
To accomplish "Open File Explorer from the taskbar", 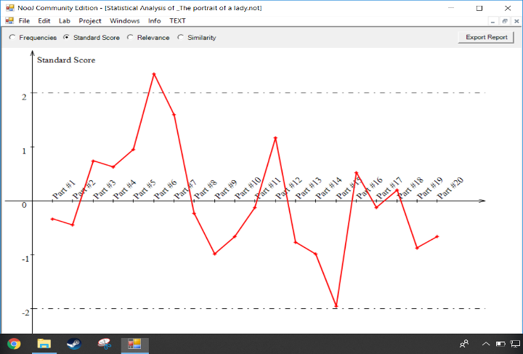I will point(44,344).
